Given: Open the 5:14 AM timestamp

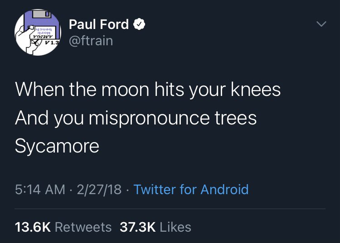Looking at the screenshot, I should point(40,189).
